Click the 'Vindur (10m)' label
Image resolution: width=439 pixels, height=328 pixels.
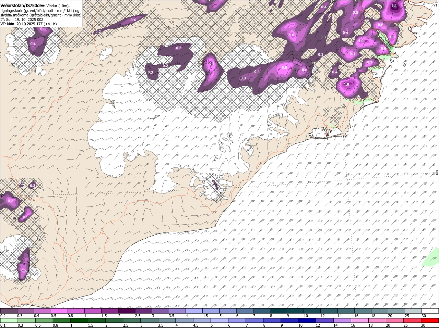point(58,6)
